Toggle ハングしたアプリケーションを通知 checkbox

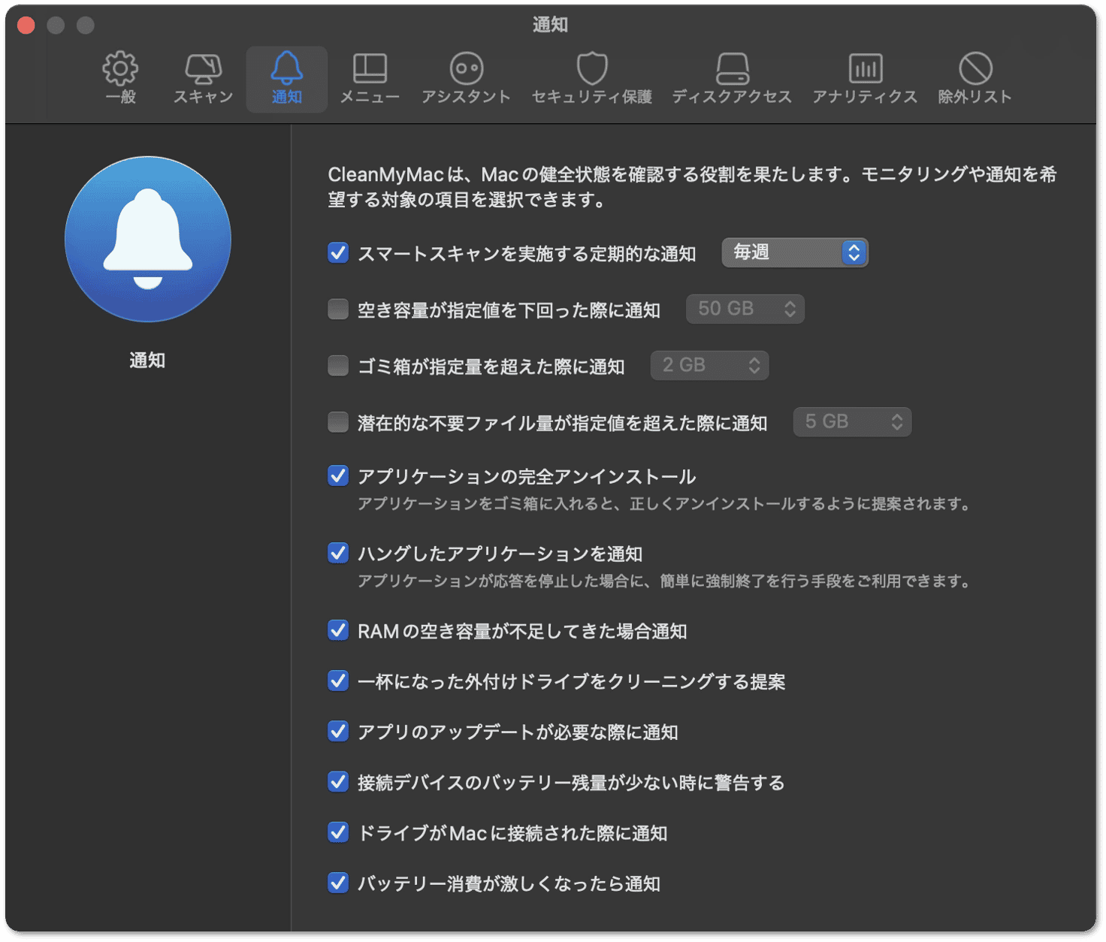coord(338,553)
